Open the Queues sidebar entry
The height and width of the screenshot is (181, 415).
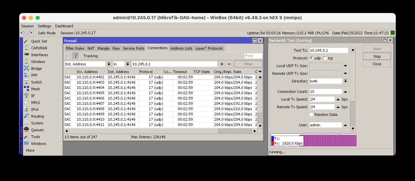coord(37,130)
